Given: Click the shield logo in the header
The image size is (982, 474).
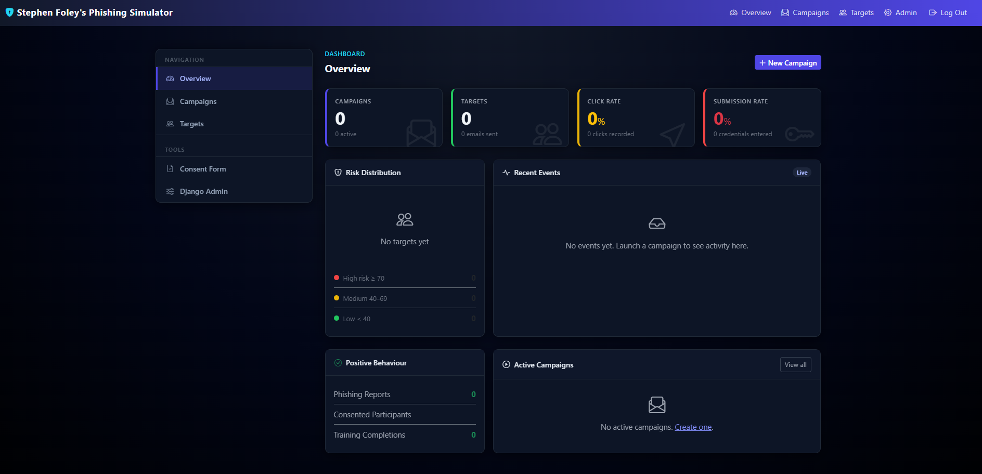Looking at the screenshot, I should [x=9, y=12].
